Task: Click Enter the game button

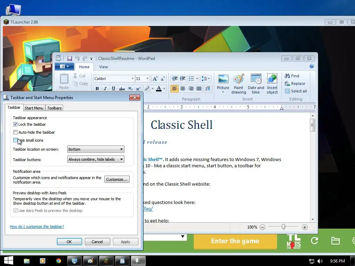Action: click(x=235, y=241)
